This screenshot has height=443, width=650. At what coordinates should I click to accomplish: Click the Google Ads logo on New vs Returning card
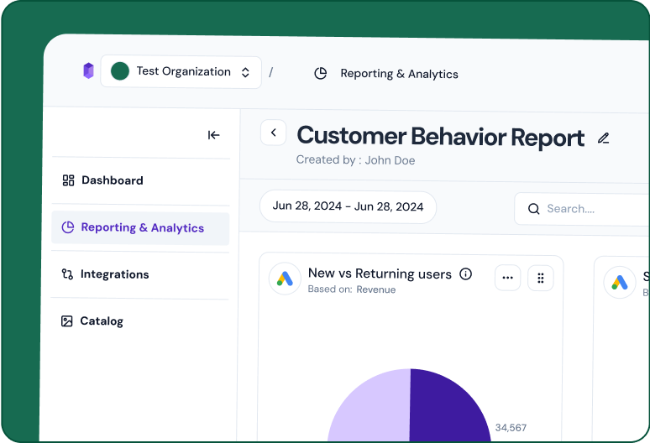(285, 279)
